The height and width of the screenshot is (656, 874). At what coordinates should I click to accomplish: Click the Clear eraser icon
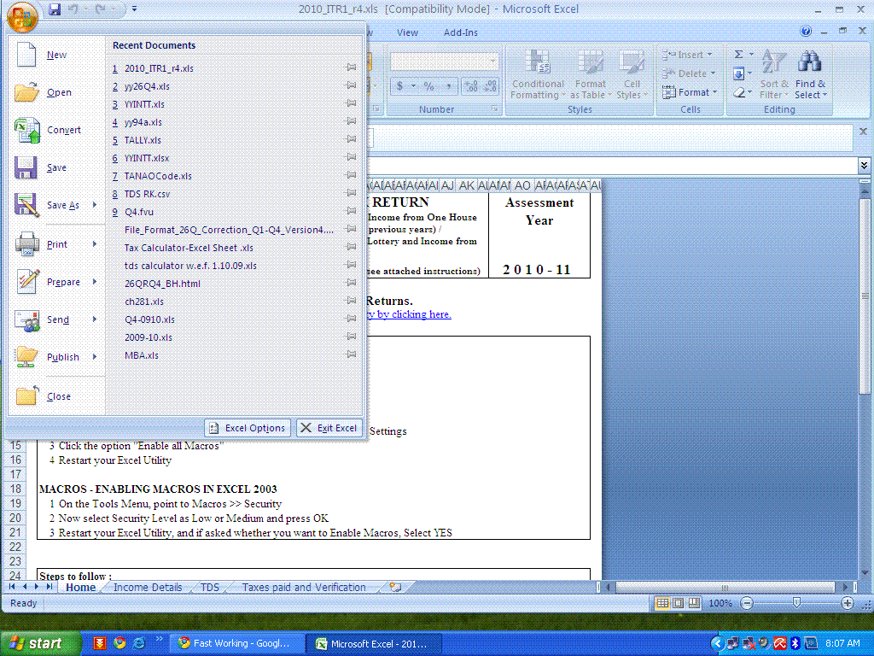coord(739,92)
